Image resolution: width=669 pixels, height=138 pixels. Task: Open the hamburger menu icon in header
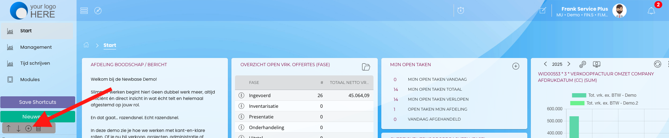click(84, 11)
